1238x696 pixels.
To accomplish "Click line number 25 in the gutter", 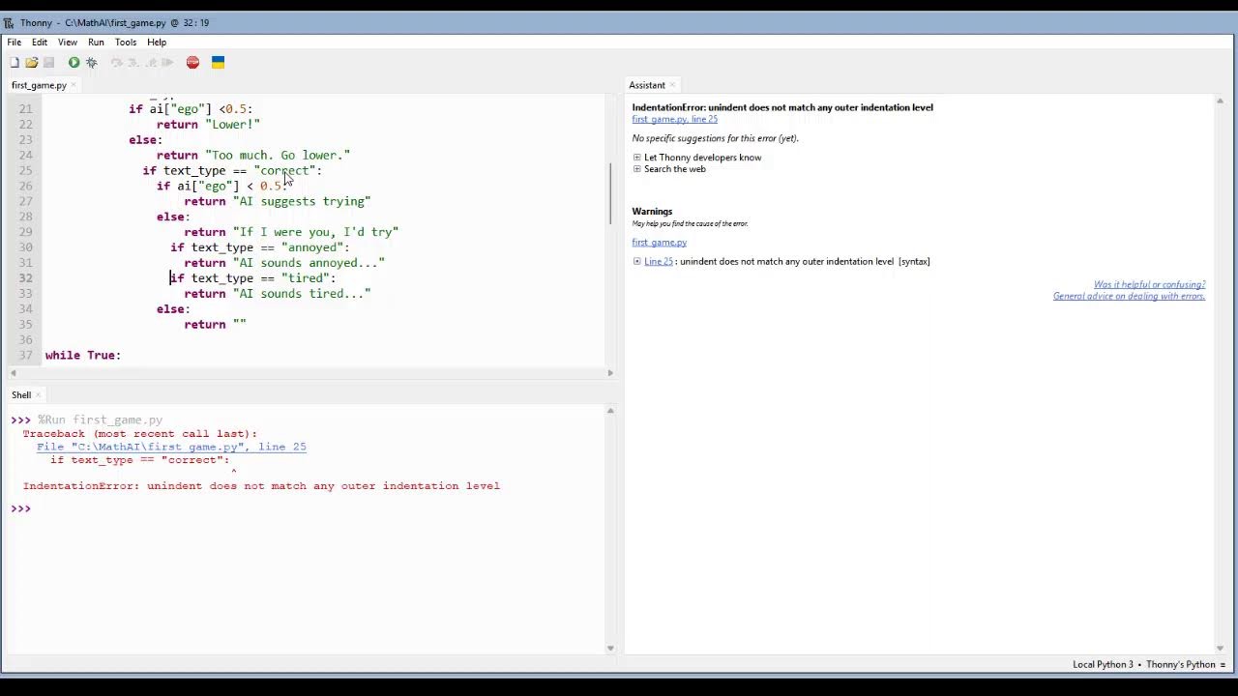I will pos(25,171).
